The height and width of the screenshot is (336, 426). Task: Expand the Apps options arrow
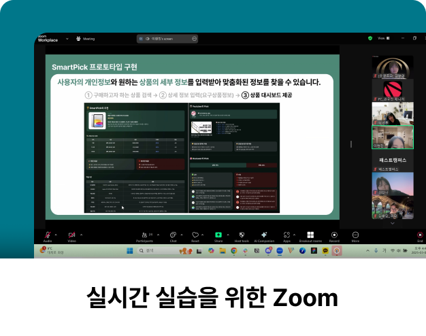[x=294, y=235]
